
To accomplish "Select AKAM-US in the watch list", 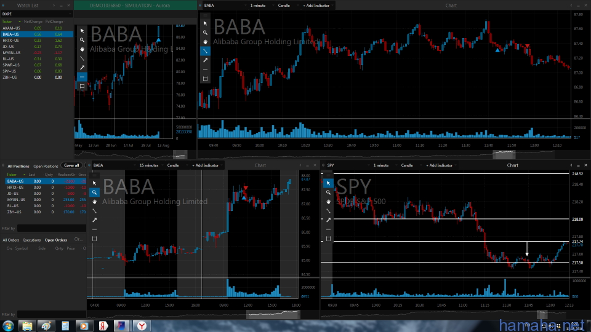I will (x=36, y=28).
